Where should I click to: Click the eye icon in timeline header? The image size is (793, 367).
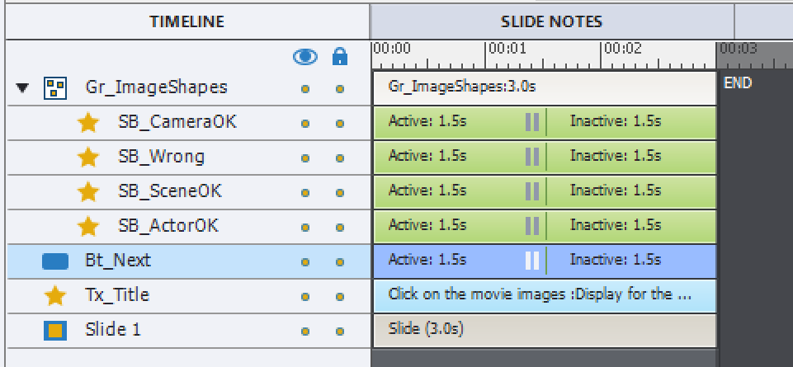305,57
